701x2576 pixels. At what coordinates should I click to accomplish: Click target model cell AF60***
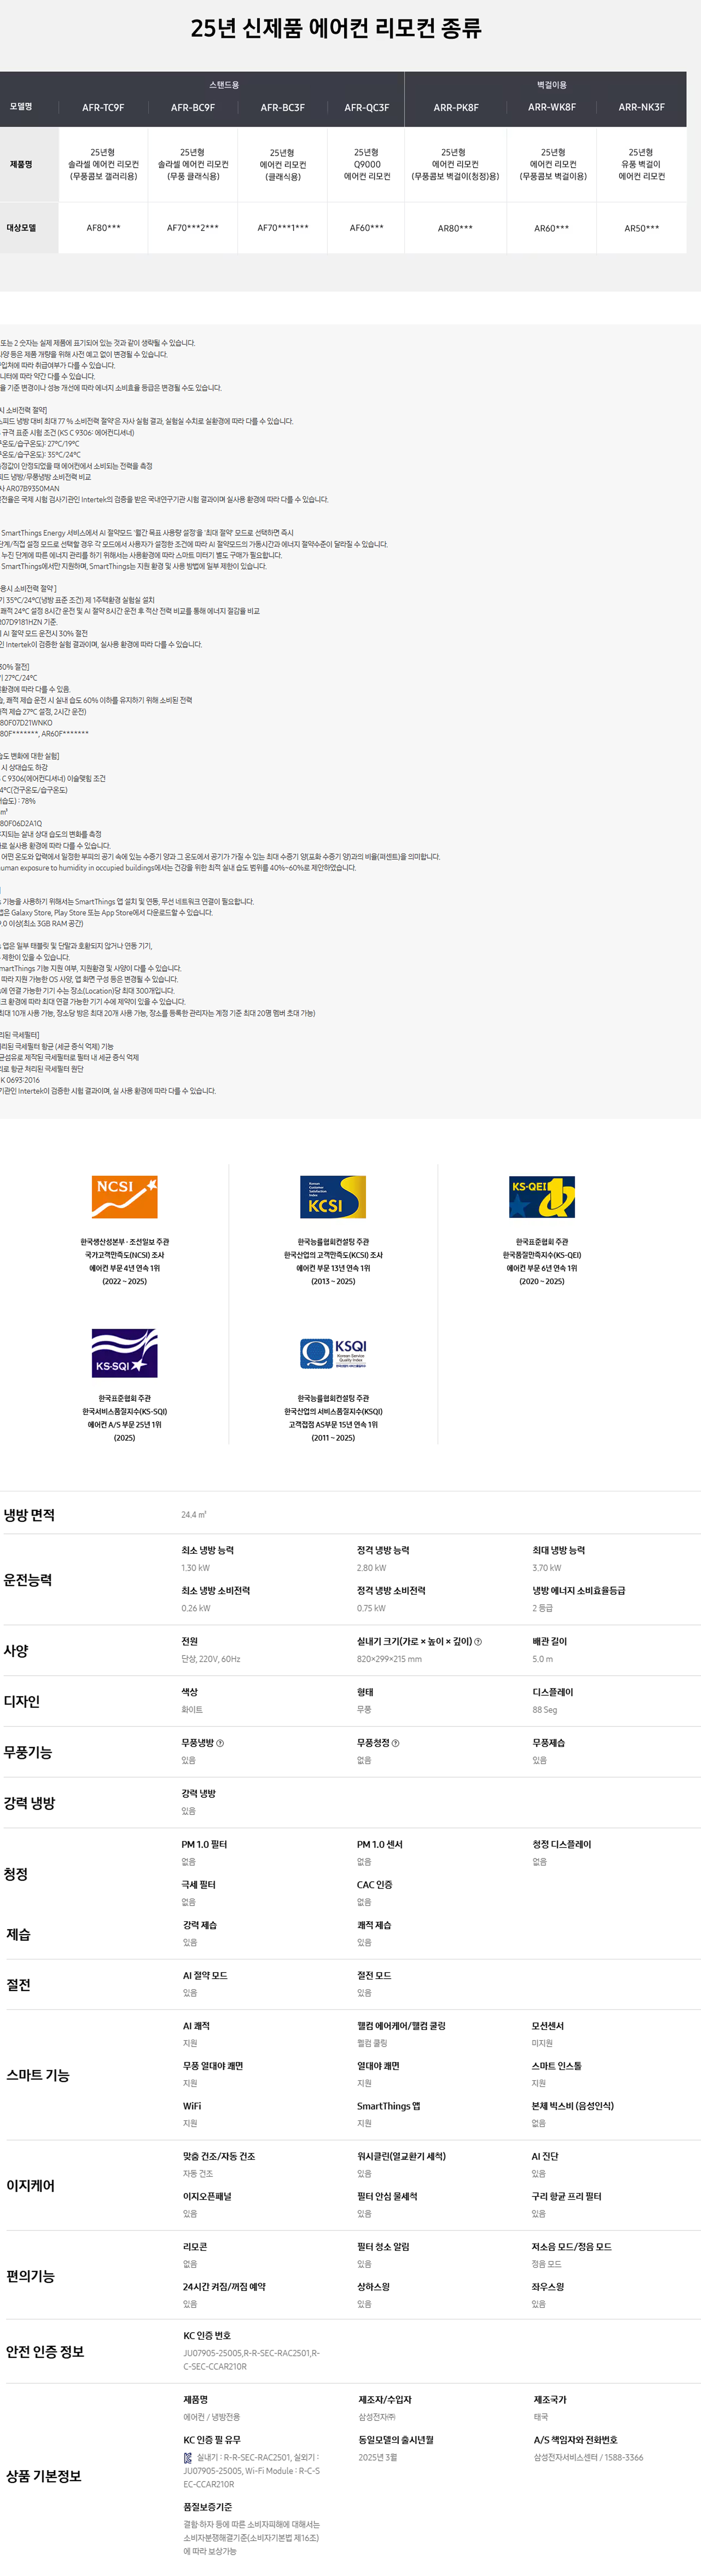click(367, 228)
